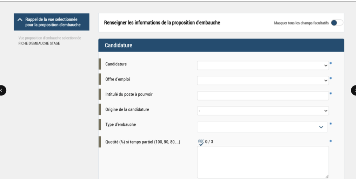Image resolution: width=358 pixels, height=180 pixels.
Task: Collapse the "Rappel de la vue selectionnée" panel
Action: click(x=20, y=20)
